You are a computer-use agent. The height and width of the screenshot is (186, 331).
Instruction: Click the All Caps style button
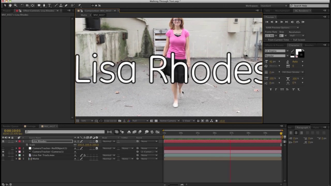point(282,89)
